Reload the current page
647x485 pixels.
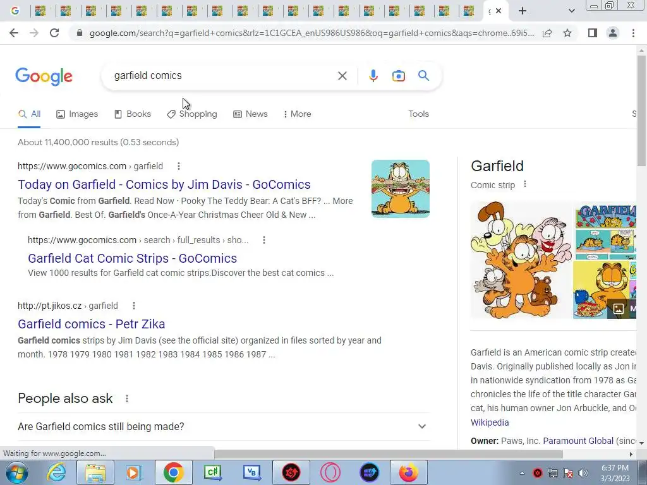pyautogui.click(x=54, y=33)
